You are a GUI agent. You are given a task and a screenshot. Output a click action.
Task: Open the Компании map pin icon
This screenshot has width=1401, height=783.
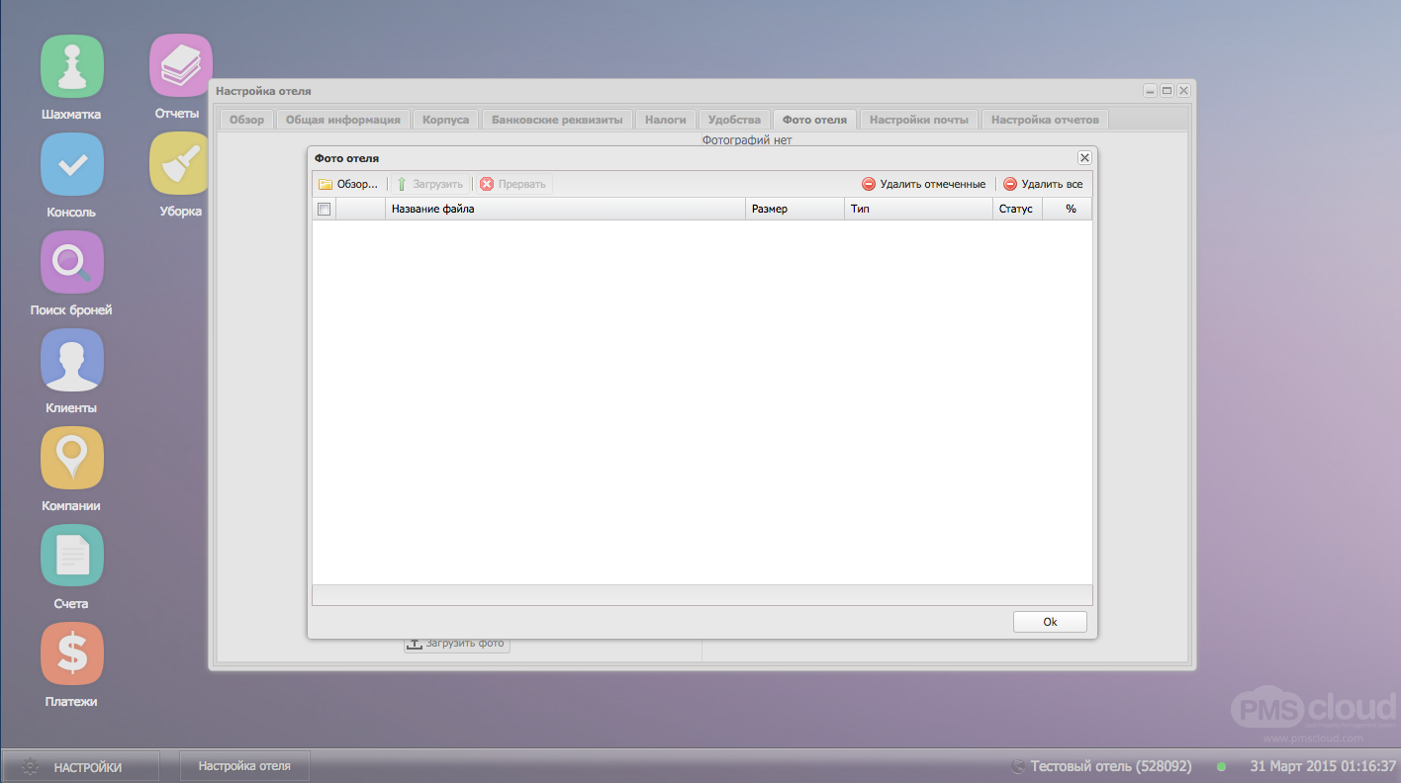71,458
